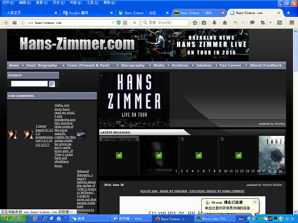Click the Hans Zimmer Live on Tour poster
298x223 pixels.
pos(134,99)
